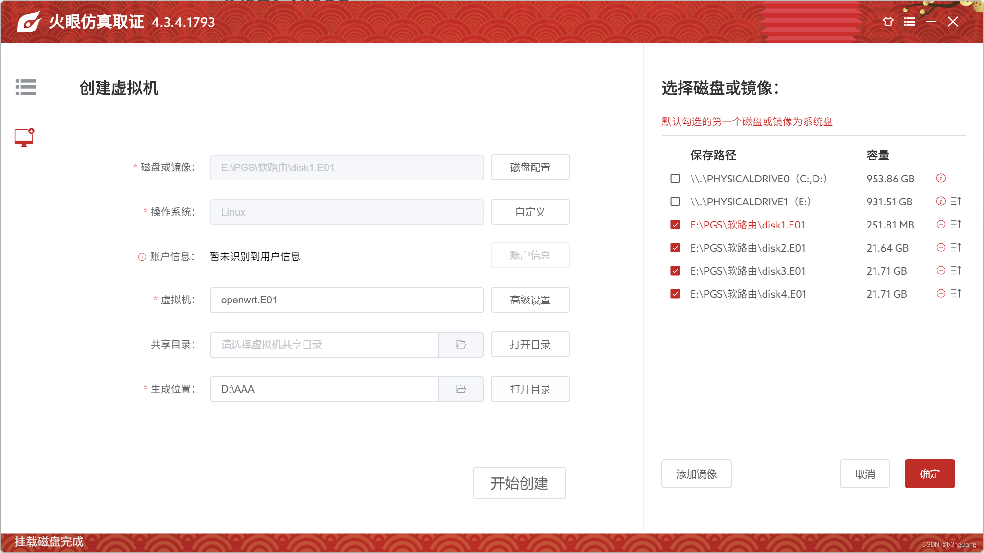Remove disk1.E01 with its minus icon
This screenshot has height=553, width=984.
(941, 225)
